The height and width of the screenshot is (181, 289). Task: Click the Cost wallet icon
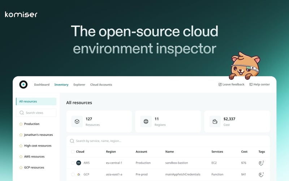click(215, 122)
